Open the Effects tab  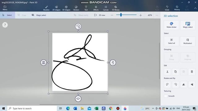(x=96, y=8)
